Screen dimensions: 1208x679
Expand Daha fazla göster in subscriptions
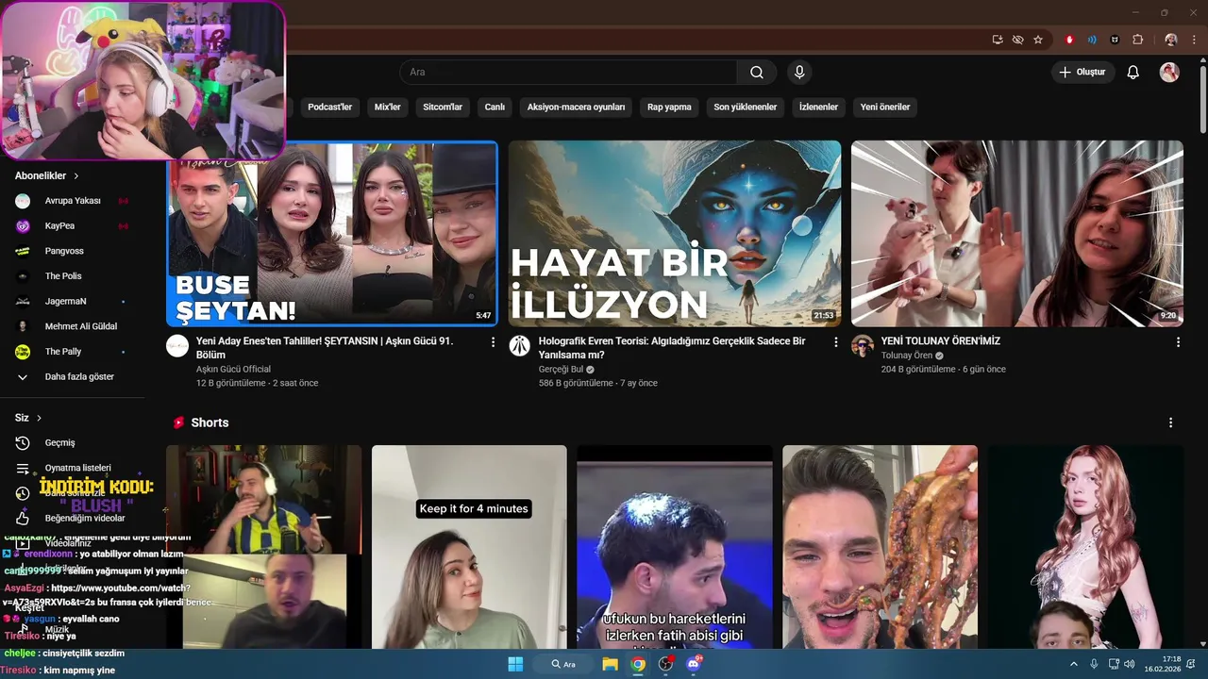pos(72,376)
